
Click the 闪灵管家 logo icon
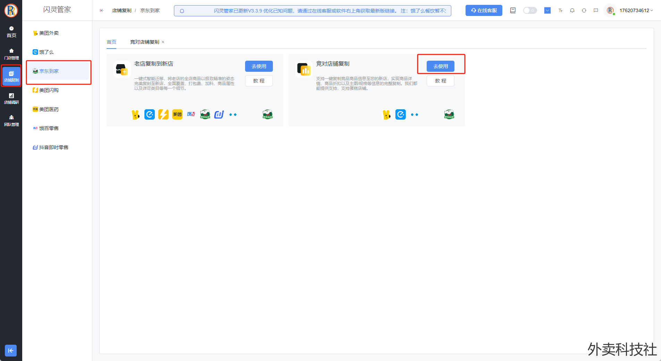(11, 10)
